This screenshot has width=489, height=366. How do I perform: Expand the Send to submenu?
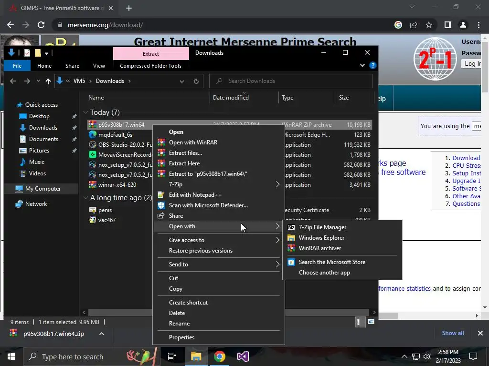coord(218,264)
